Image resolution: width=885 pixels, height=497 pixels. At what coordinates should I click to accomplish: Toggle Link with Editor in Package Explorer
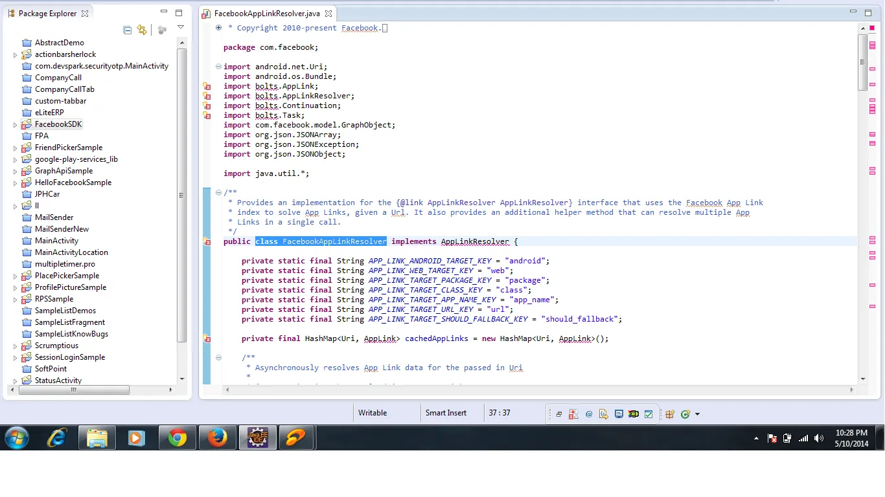click(x=142, y=30)
